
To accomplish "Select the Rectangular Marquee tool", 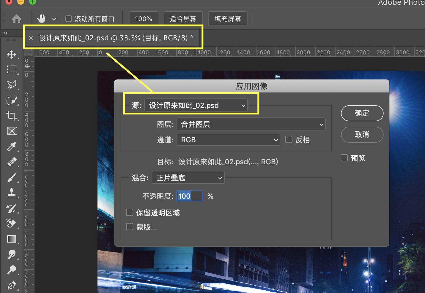I will [12, 69].
